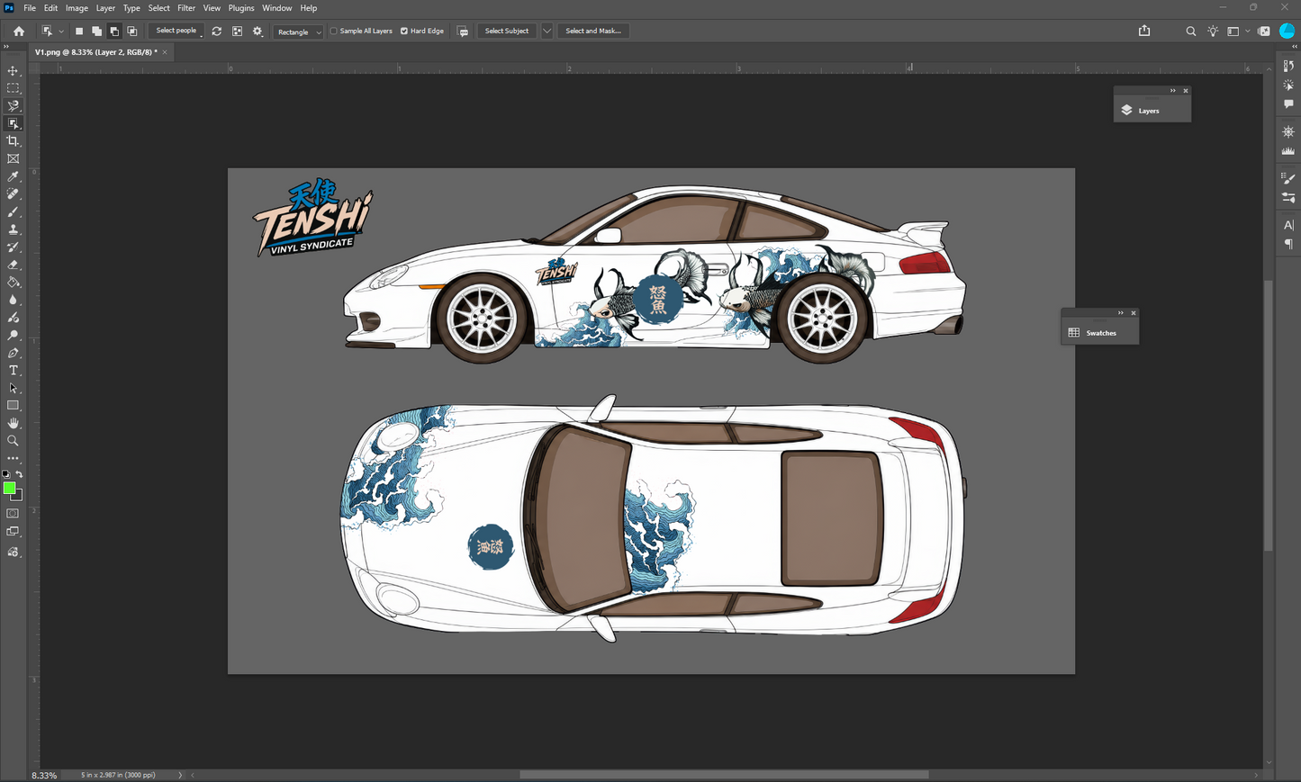Open the Window menu
Viewport: 1301px width, 782px height.
(276, 8)
